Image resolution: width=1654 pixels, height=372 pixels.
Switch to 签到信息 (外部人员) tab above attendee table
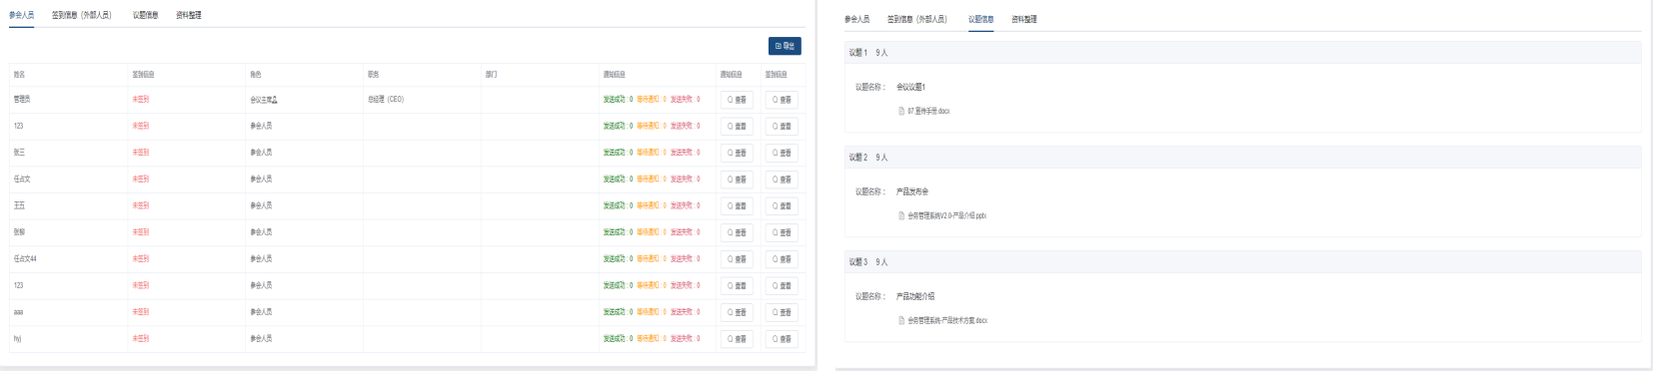(x=82, y=15)
